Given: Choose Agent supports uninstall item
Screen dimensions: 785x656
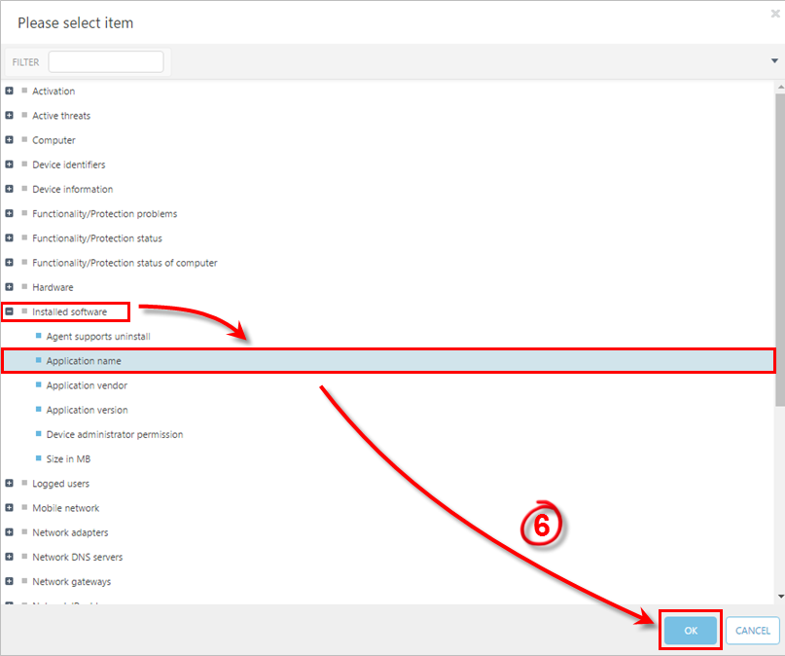Looking at the screenshot, I should [x=98, y=337].
